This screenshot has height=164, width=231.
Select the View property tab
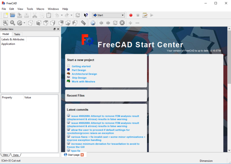point(5,155)
